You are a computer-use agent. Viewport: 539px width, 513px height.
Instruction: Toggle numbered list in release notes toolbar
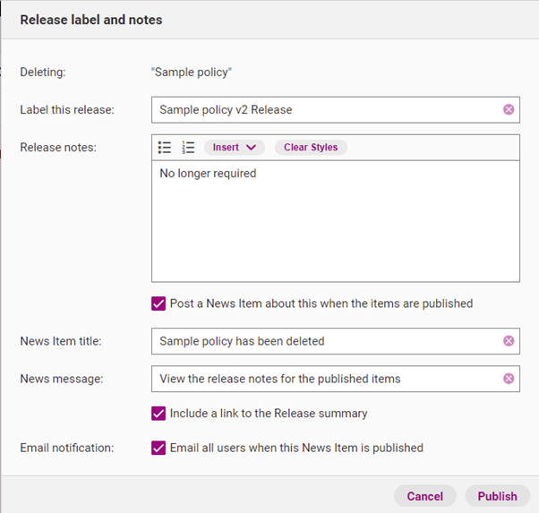pyautogui.click(x=188, y=148)
